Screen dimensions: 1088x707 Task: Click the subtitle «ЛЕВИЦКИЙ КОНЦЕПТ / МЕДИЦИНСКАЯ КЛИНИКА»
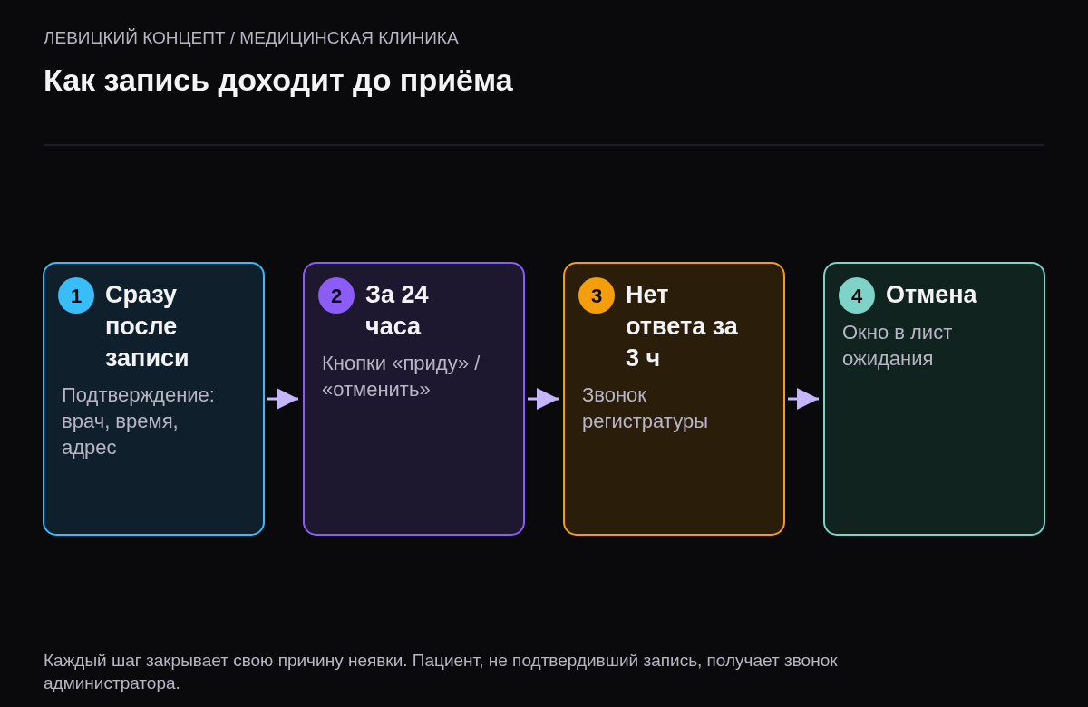[251, 38]
